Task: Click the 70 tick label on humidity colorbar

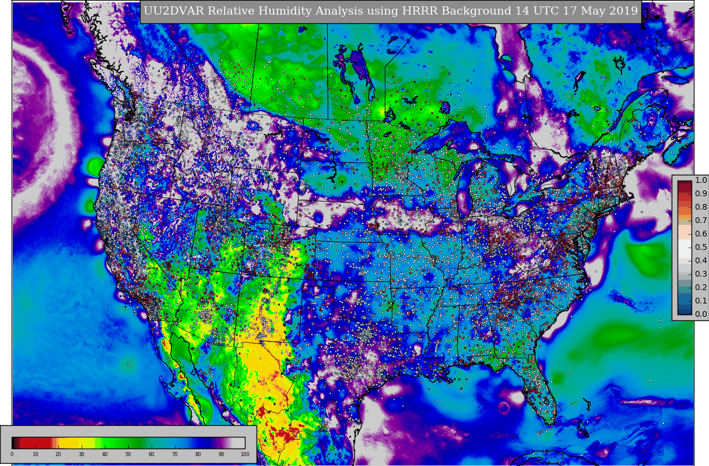Action: [x=175, y=454]
